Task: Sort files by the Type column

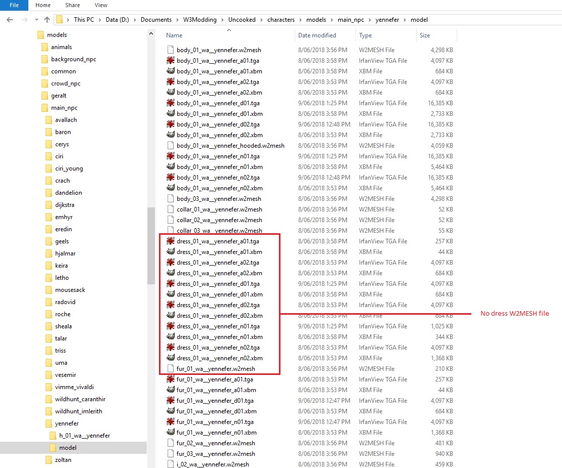Action: (x=365, y=35)
